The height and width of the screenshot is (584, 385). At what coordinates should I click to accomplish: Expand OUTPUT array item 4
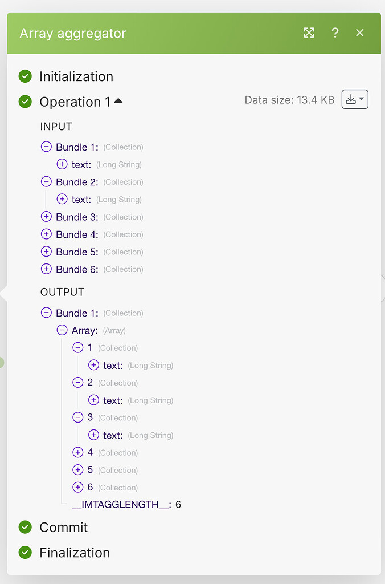click(78, 452)
